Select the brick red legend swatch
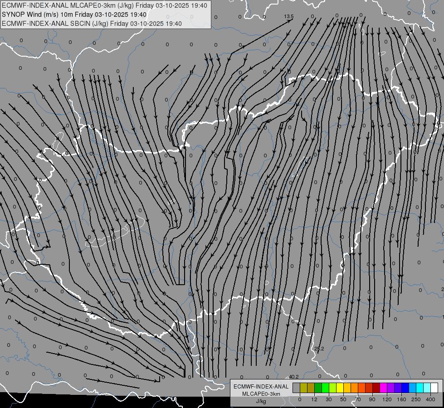 pos(369,388)
